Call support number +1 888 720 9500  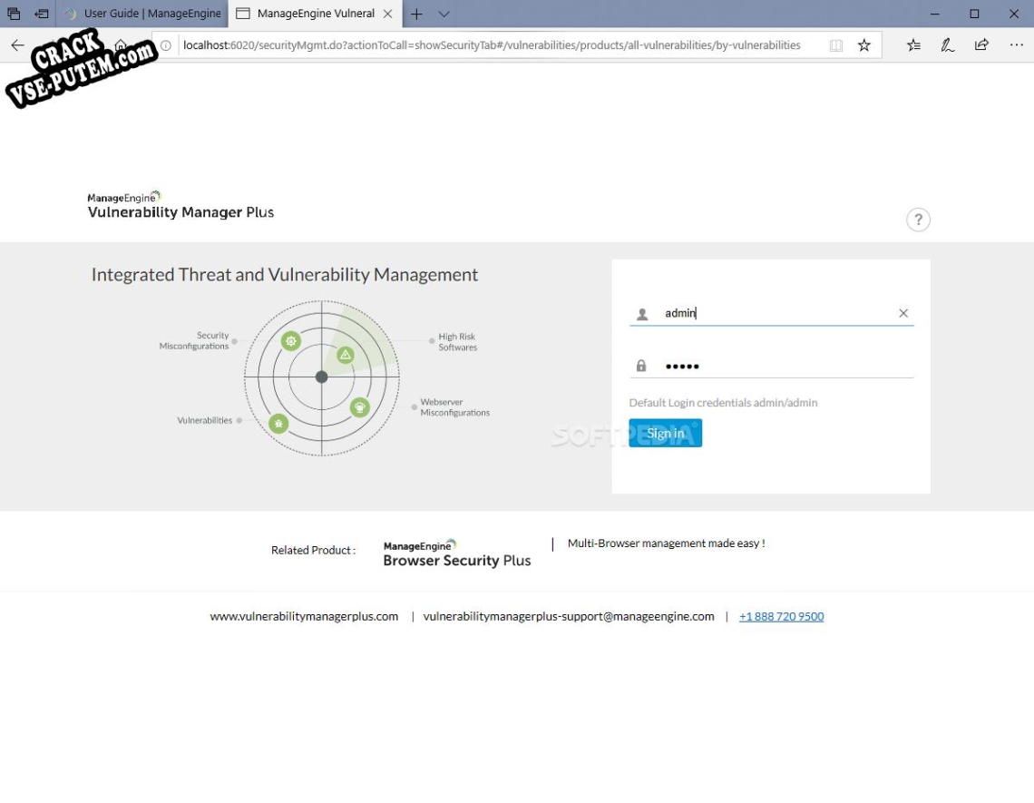[x=781, y=616]
